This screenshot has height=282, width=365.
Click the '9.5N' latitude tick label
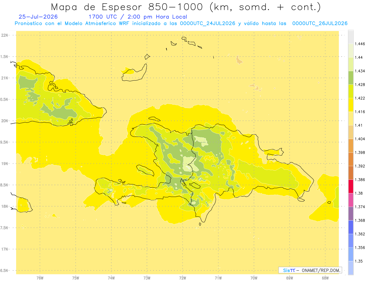(x=5, y=142)
